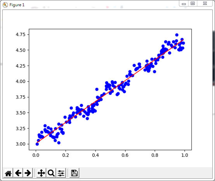The width and height of the screenshot is (215, 181).
Task: Click the 3.50 y-axis tick label
Action: coord(21,113)
